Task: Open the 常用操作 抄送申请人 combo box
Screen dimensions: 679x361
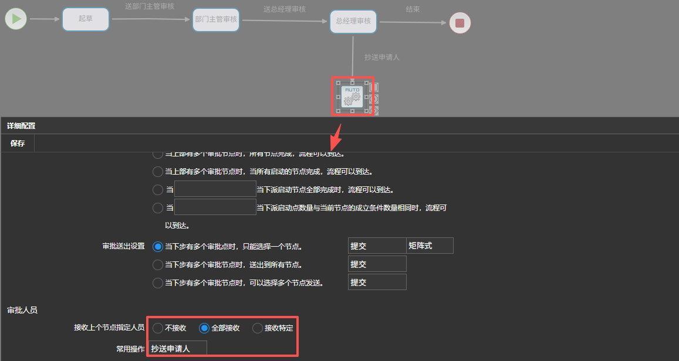Action: click(177, 349)
